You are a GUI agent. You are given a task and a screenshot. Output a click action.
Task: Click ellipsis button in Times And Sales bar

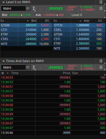click(x=41, y=68)
